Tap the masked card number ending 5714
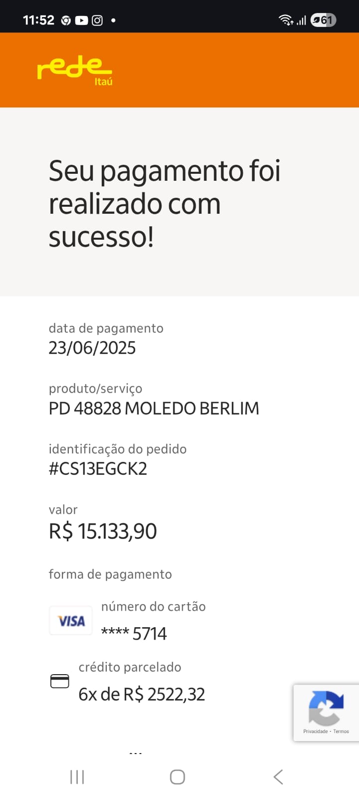Screen dimensions: 359x799 pos(134,634)
